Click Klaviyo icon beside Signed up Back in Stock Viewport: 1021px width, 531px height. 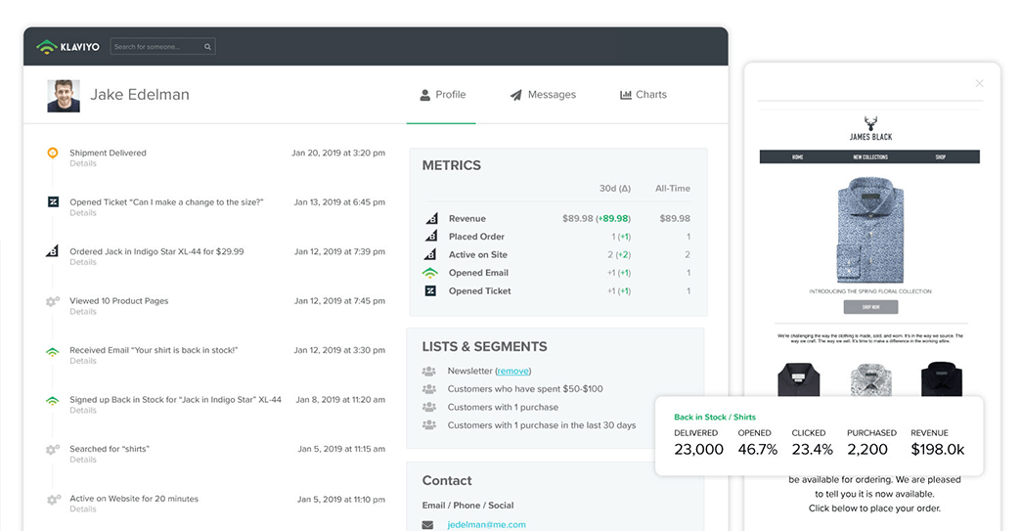pyautogui.click(x=53, y=401)
